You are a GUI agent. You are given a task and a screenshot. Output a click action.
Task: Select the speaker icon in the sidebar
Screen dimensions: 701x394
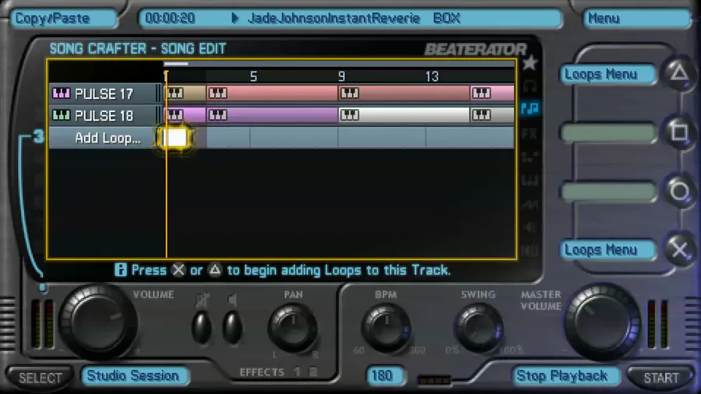(530, 227)
